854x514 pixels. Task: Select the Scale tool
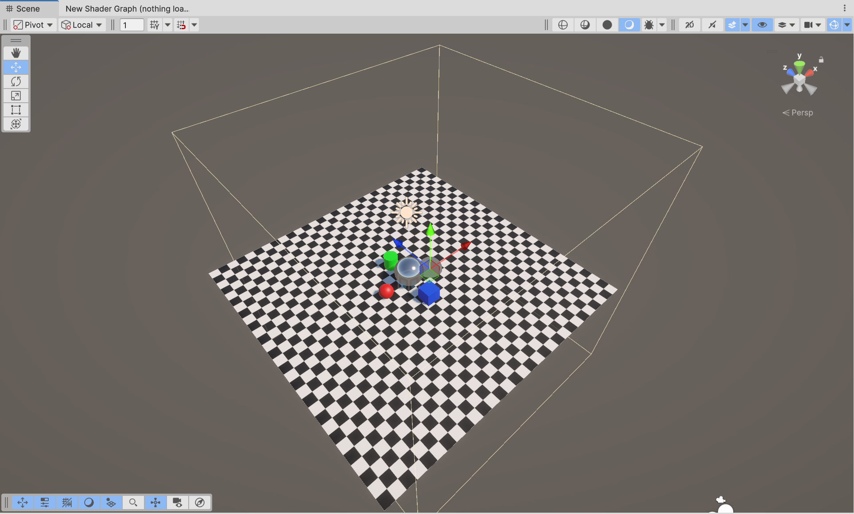coord(16,96)
